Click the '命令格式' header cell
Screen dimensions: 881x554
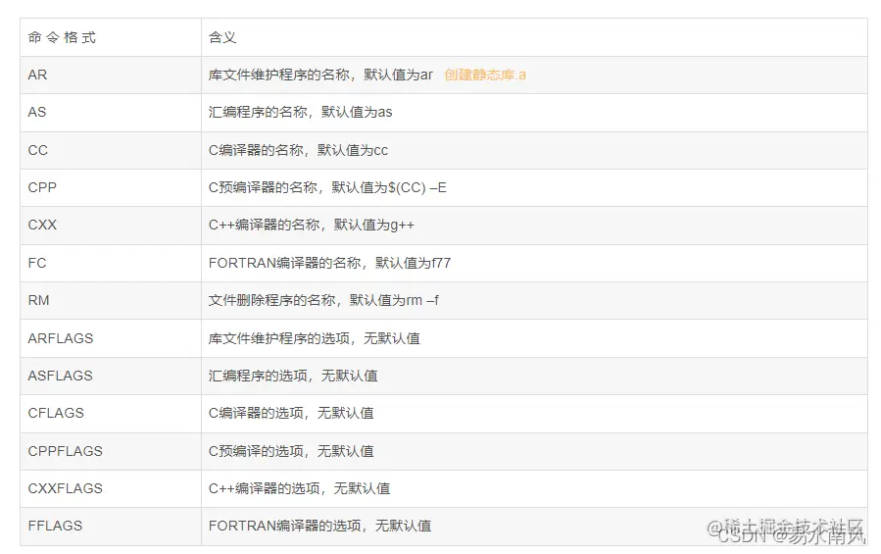111,37
